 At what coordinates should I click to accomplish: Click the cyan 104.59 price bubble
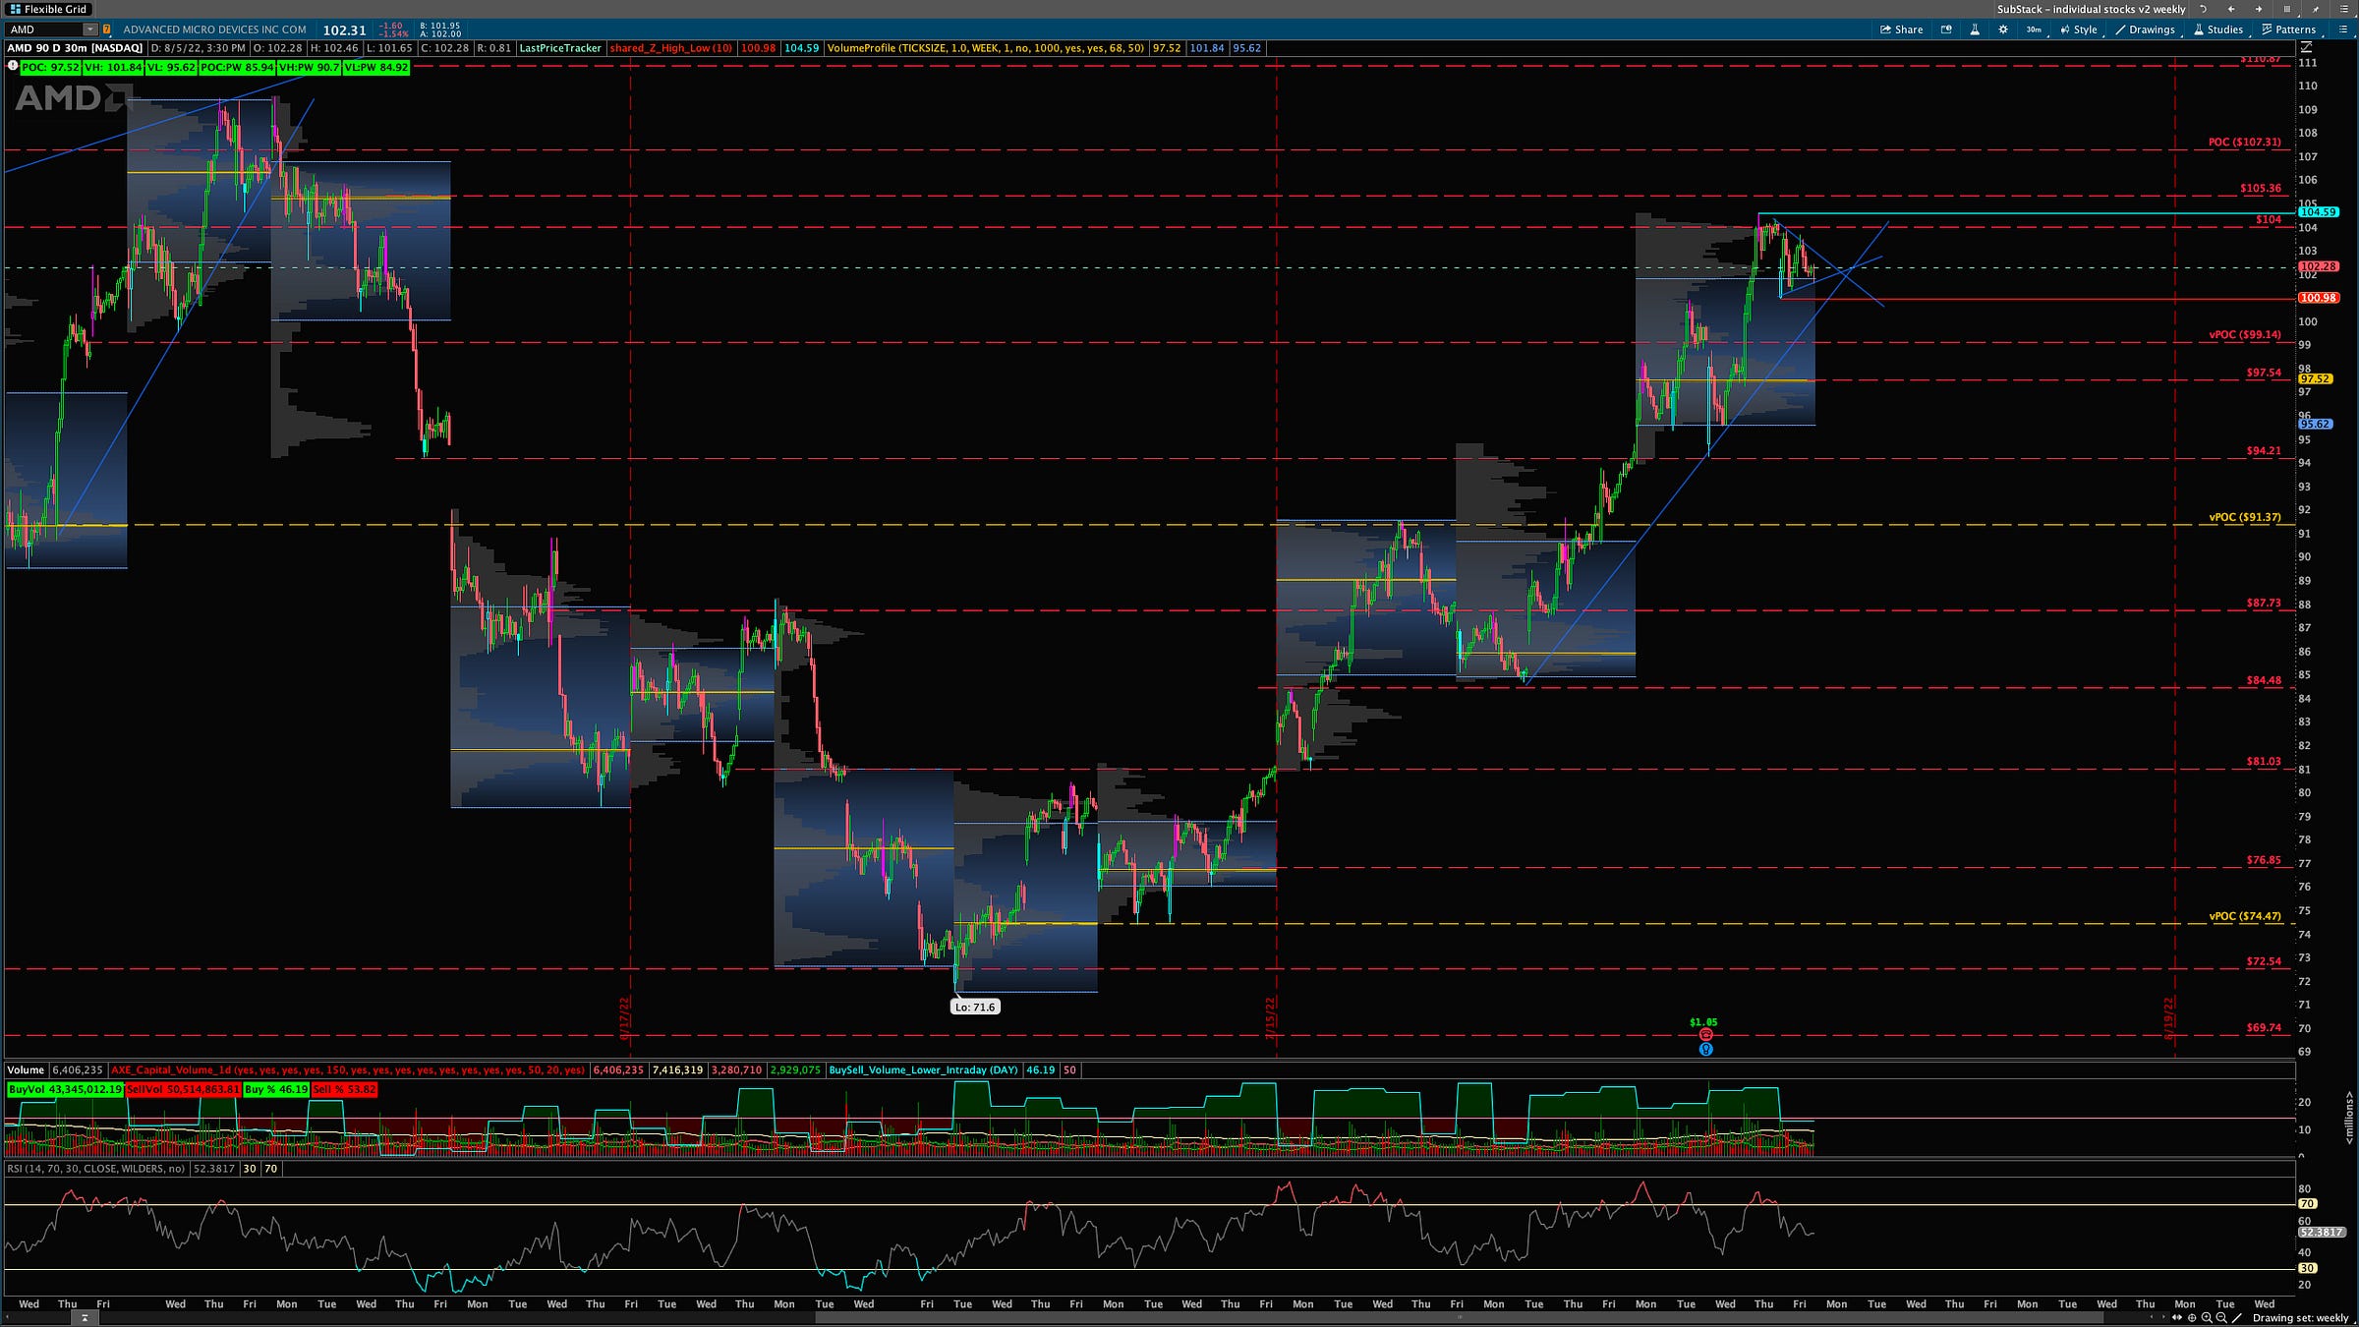coord(2318,212)
